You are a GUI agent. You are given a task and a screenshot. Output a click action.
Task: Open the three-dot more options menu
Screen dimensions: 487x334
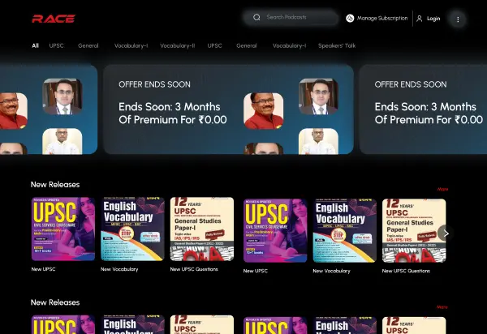tap(458, 19)
